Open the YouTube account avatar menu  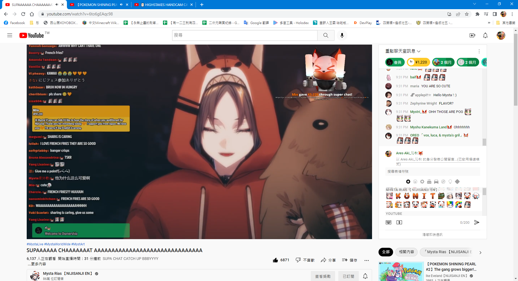pyautogui.click(x=501, y=35)
